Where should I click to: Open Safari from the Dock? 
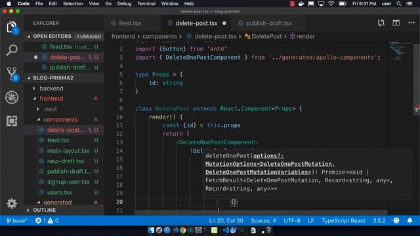click(167, 230)
